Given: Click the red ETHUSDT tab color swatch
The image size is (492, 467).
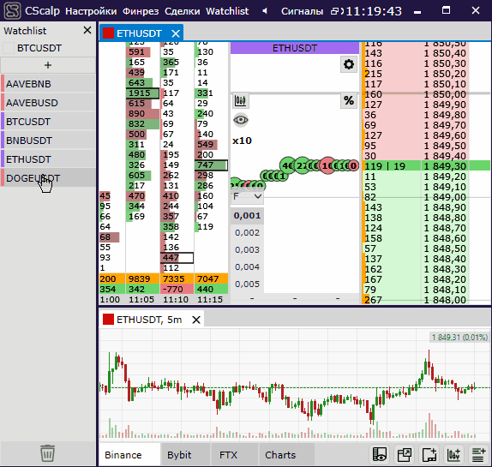Looking at the screenshot, I should (x=108, y=33).
